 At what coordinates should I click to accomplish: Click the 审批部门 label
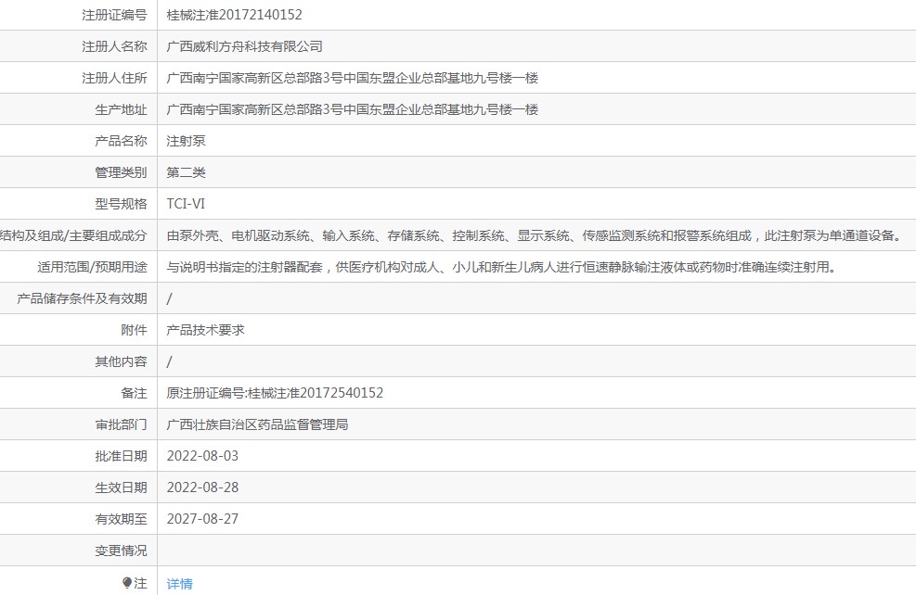[121, 424]
